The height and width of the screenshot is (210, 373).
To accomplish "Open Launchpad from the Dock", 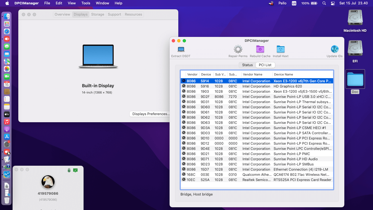I will pos(7,24).
